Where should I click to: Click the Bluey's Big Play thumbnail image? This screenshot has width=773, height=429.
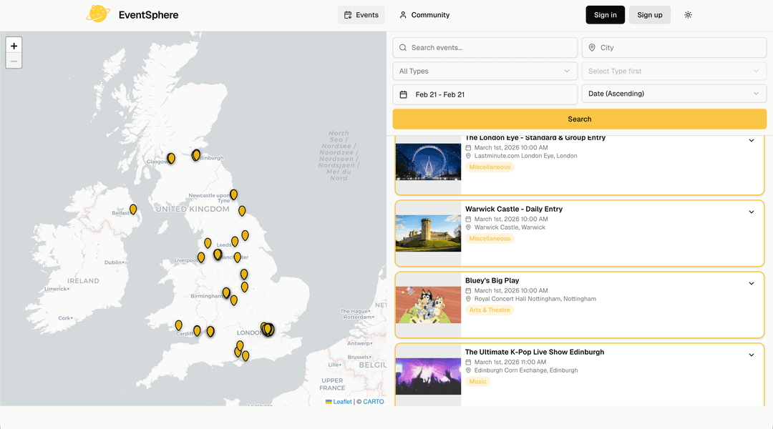click(428, 305)
